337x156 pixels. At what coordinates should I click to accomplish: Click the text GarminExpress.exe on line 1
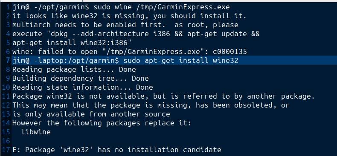[193, 7]
